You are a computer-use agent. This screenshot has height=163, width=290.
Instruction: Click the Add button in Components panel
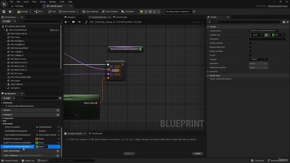click(x=7, y=21)
